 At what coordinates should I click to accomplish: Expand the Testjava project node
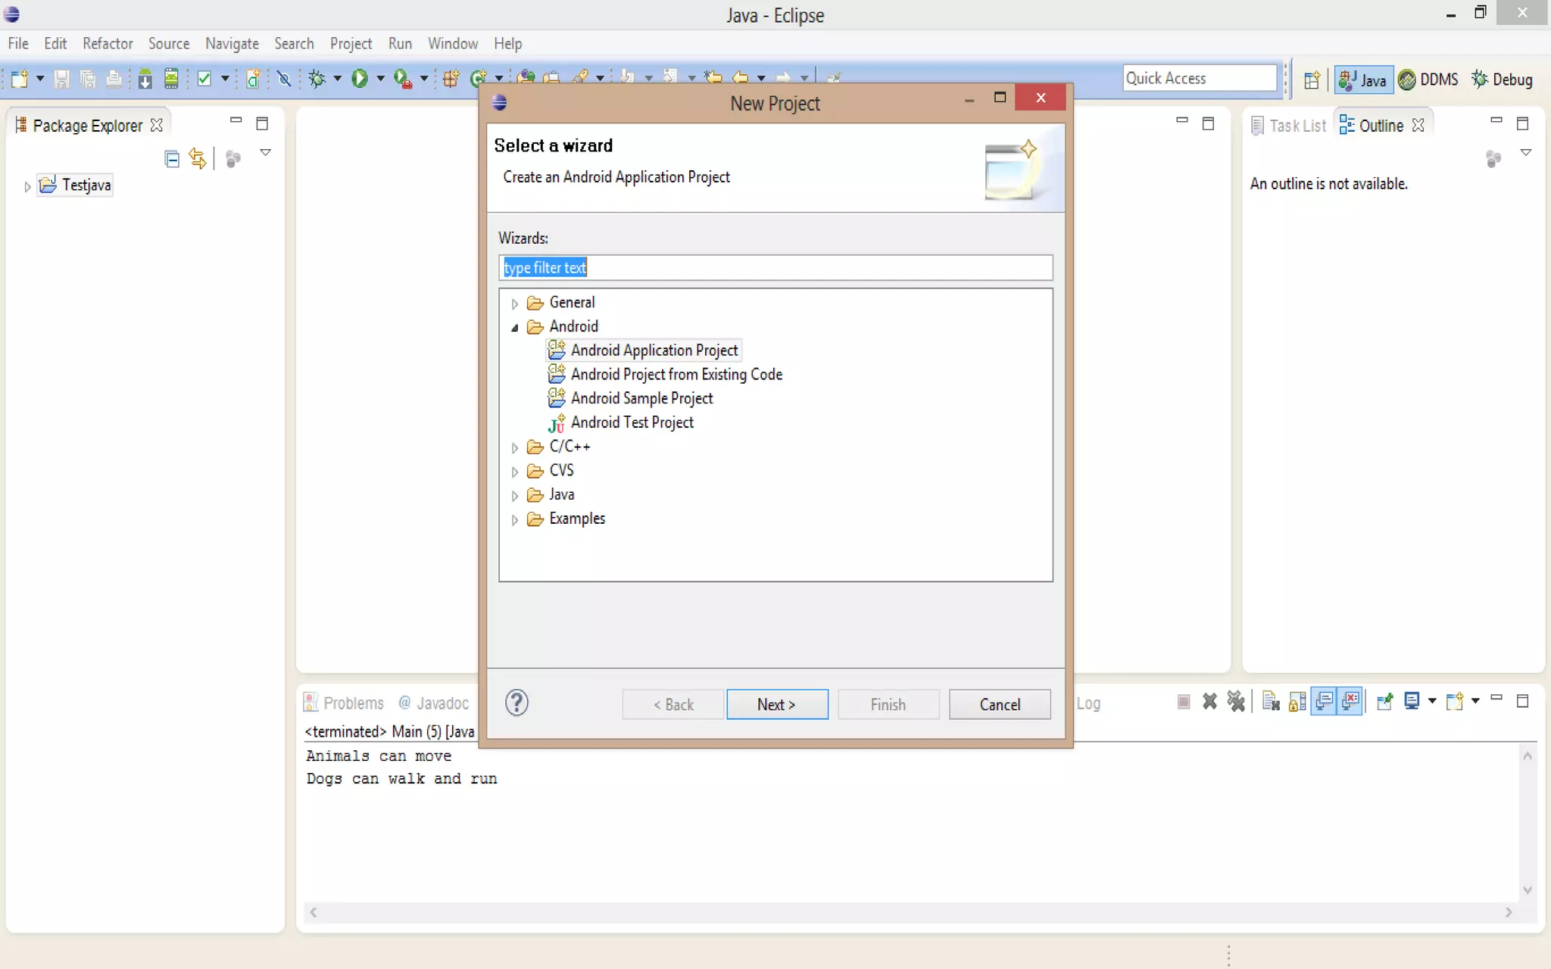tap(27, 186)
